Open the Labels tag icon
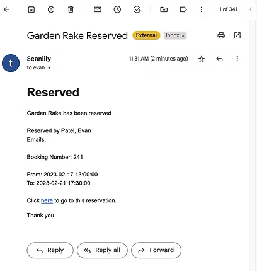Screen dimensions: 257x271 coord(183,9)
